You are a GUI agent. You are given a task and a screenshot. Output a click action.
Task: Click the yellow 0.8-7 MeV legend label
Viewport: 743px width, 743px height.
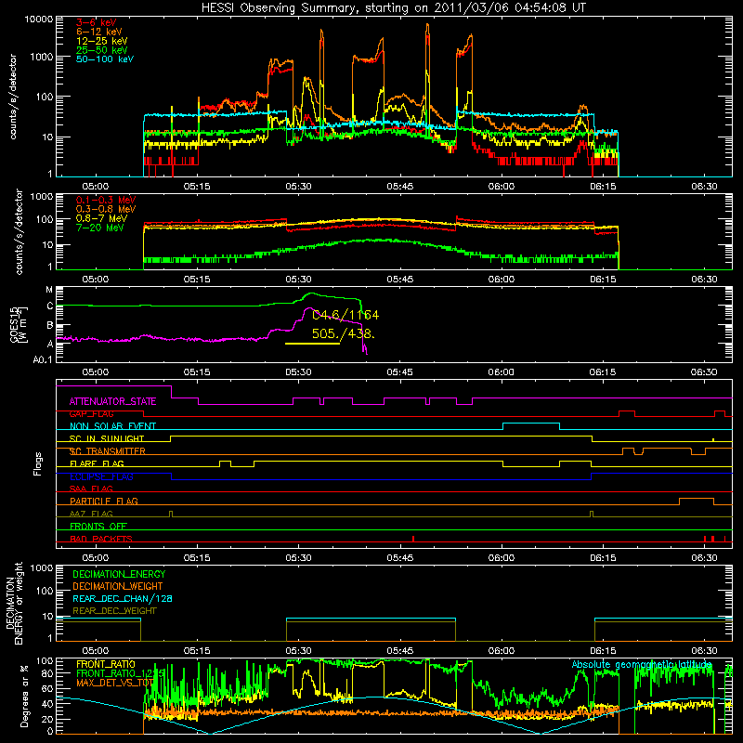pos(101,218)
